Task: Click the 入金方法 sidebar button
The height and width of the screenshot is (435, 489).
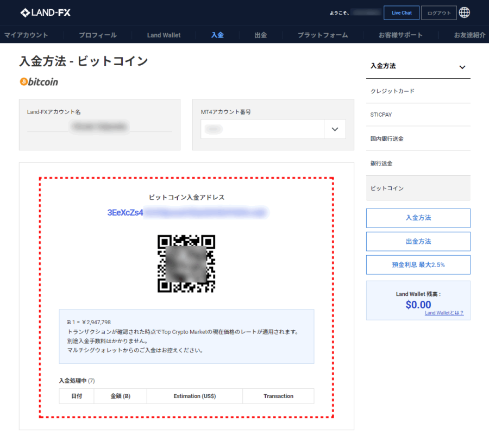Action: (x=418, y=218)
